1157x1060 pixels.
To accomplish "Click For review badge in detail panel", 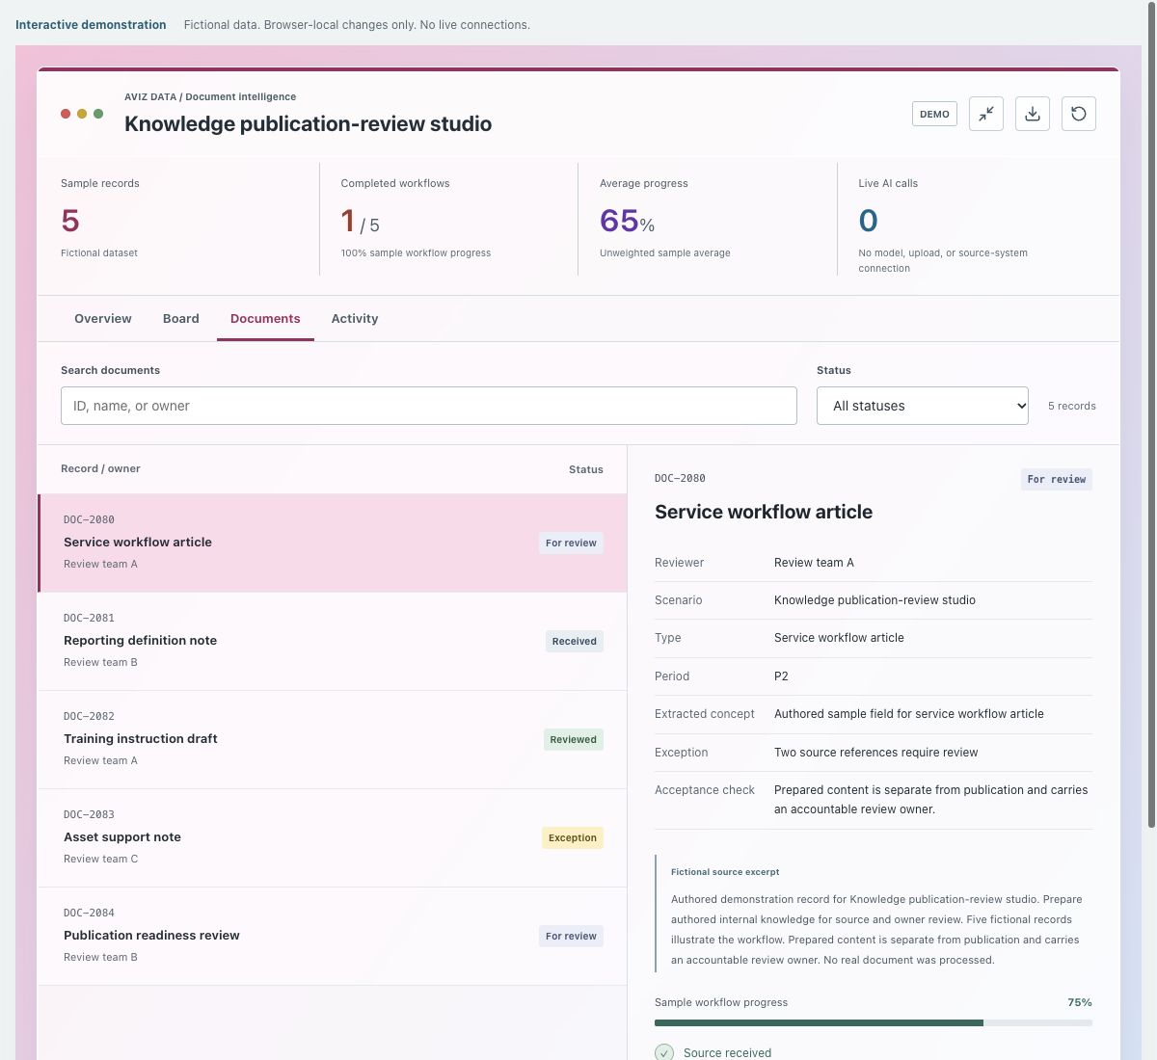I will pos(1057,479).
